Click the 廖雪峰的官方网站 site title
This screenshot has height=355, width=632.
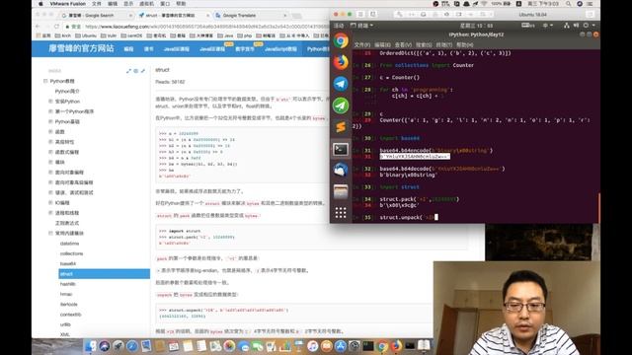coord(81,48)
